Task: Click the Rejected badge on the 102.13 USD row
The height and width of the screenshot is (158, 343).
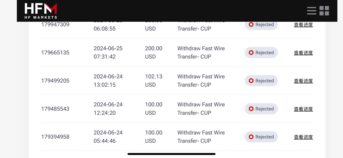Action: [x=261, y=81]
